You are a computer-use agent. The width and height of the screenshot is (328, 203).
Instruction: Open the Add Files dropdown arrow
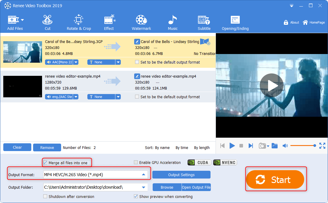coord(22,20)
